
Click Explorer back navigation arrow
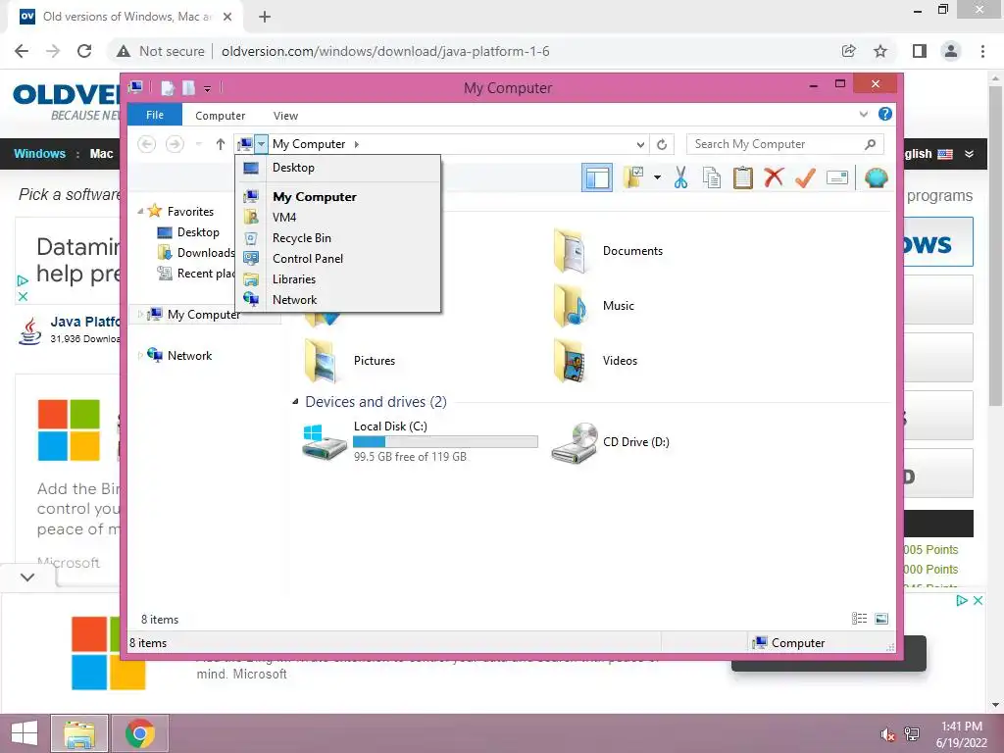(x=147, y=144)
